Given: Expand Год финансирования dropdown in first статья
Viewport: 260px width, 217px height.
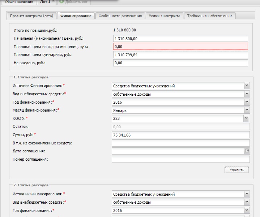Looking at the screenshot, I should [247, 102].
